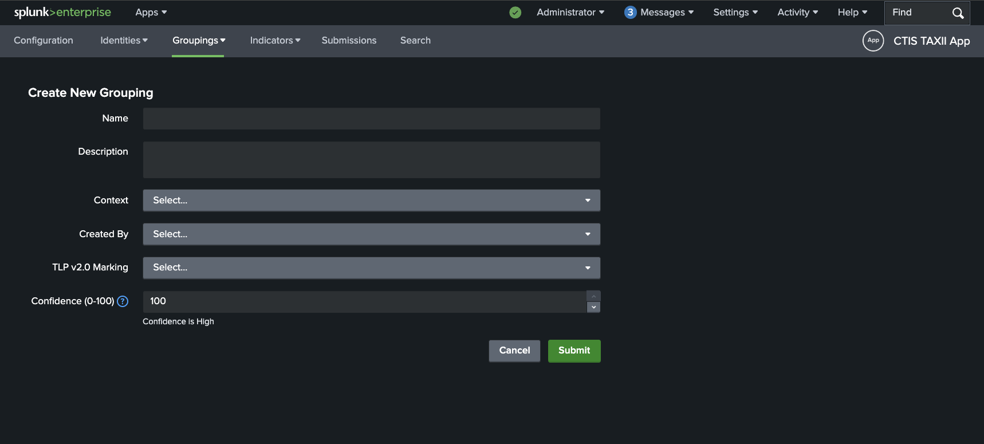Submit the new grouping form
The height and width of the screenshot is (444, 984).
[x=574, y=351]
